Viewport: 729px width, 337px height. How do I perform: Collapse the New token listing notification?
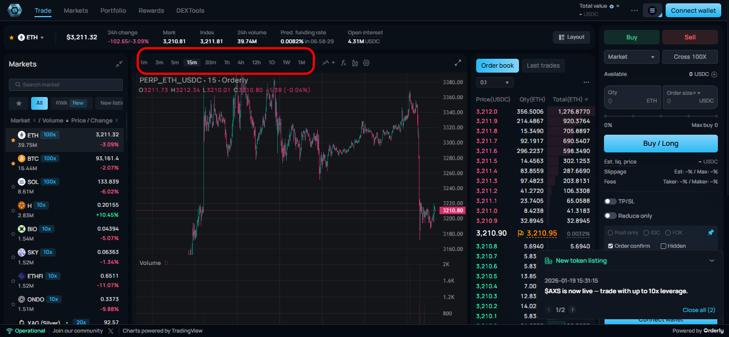712,261
